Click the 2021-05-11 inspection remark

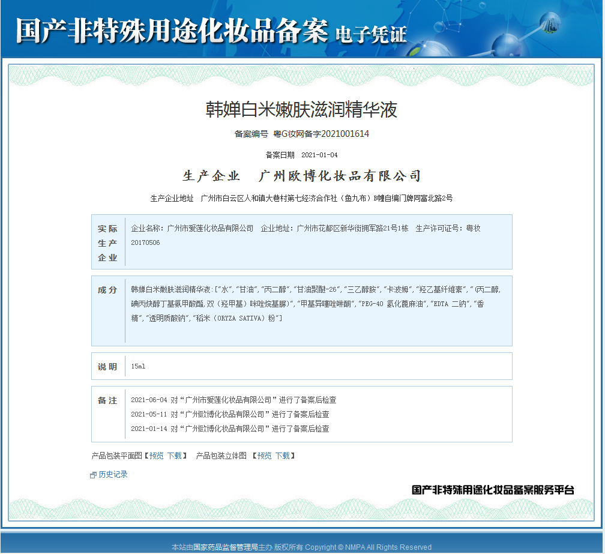[x=230, y=414]
